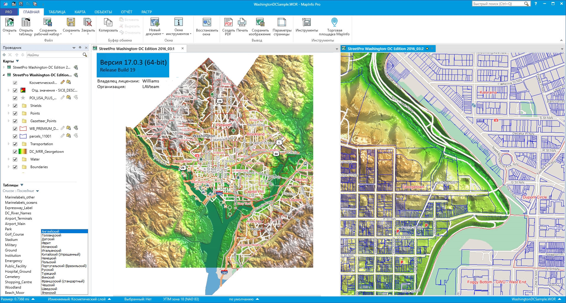
Task: Click WashingtonDCSample.WOR in status bar
Action: [536, 299]
